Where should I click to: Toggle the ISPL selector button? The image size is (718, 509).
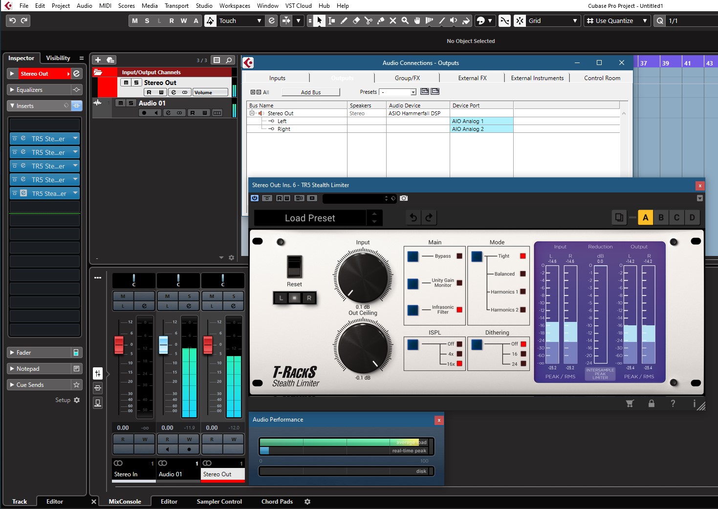pyautogui.click(x=413, y=344)
